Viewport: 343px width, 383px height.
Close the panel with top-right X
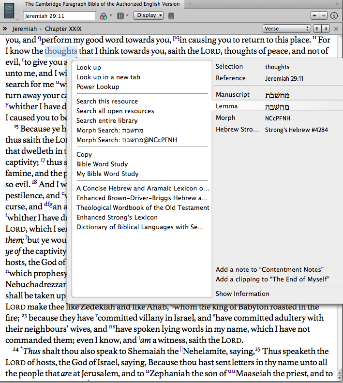[x=337, y=4]
